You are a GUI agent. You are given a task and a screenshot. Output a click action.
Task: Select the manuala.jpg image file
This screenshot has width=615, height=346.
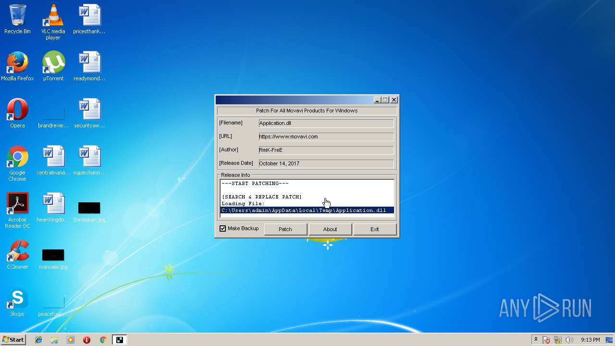pos(53,259)
